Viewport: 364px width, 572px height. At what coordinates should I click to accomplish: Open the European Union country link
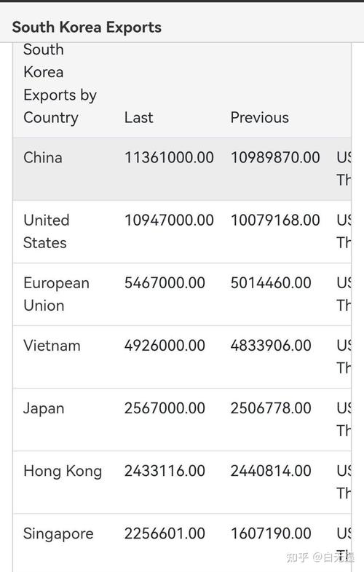[x=56, y=294]
